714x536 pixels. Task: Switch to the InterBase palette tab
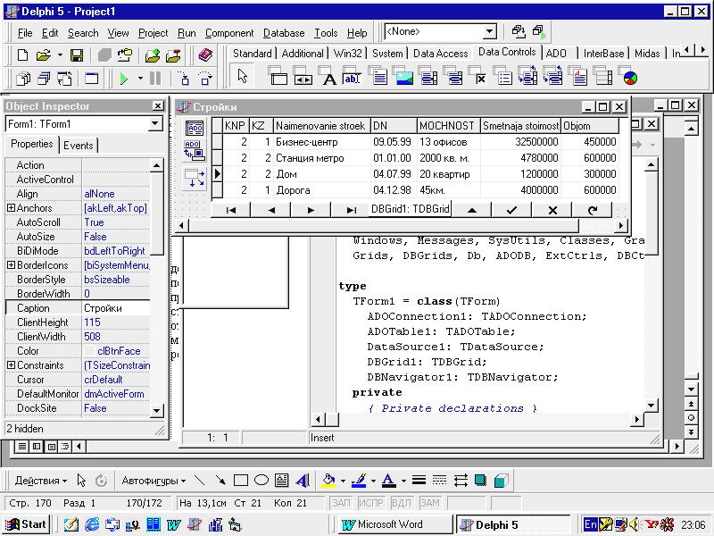(603, 54)
